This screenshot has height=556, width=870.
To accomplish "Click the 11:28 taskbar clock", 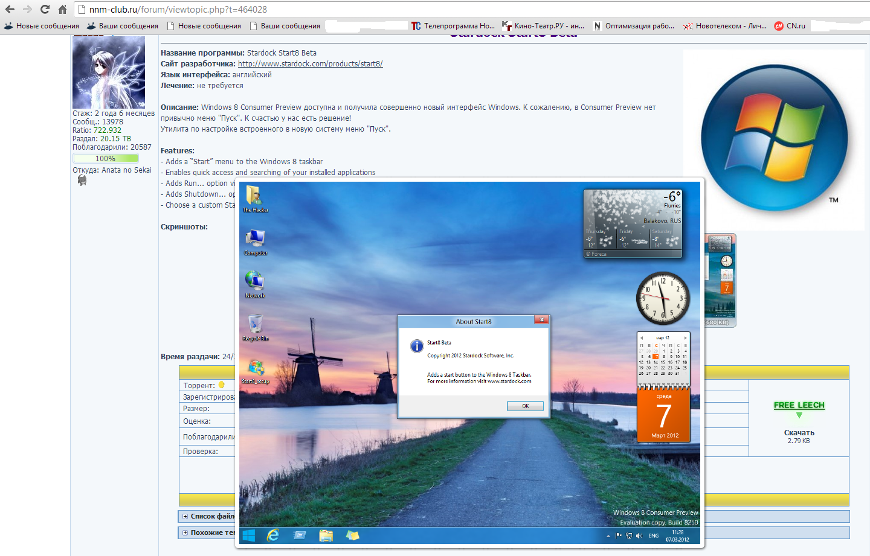I will pyautogui.click(x=677, y=536).
